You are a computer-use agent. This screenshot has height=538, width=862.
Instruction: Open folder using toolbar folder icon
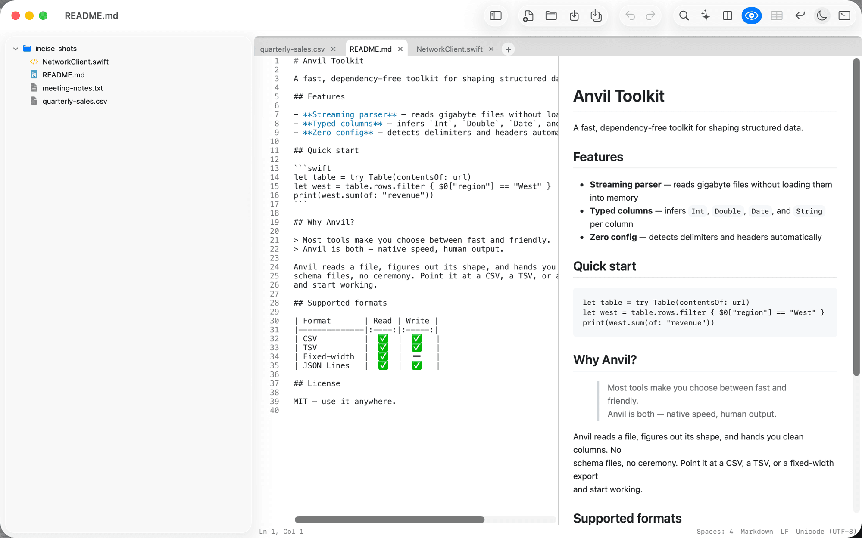(x=551, y=16)
